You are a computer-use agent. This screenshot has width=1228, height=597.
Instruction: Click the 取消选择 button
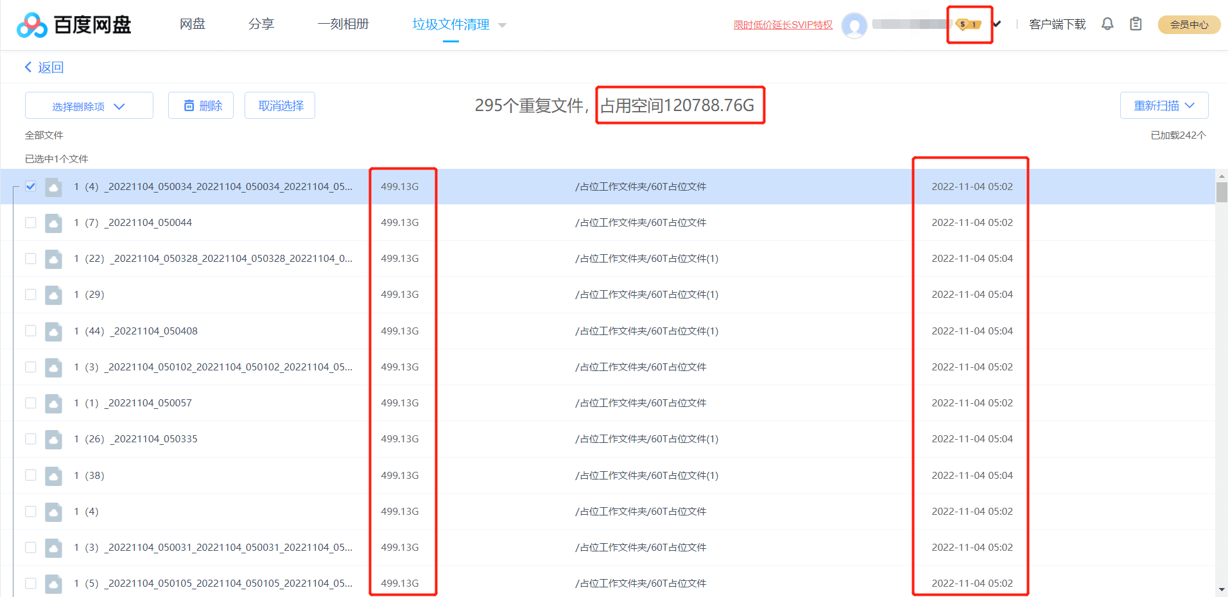tap(279, 105)
